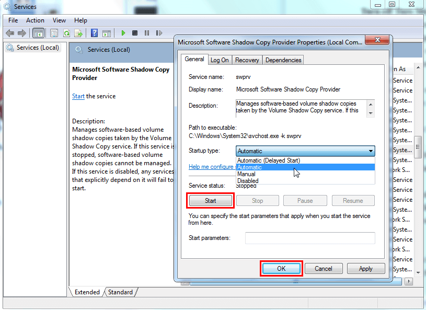Switch to the Extended view tab
Viewport: 426px width, 310px height.
tap(87, 292)
